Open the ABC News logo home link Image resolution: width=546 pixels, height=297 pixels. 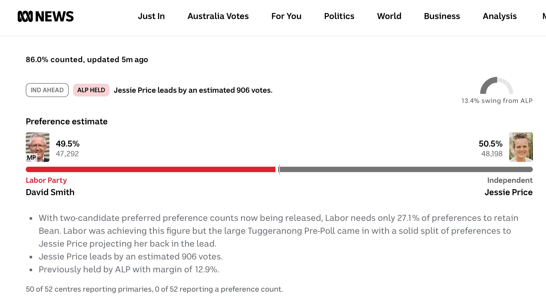coord(46,16)
